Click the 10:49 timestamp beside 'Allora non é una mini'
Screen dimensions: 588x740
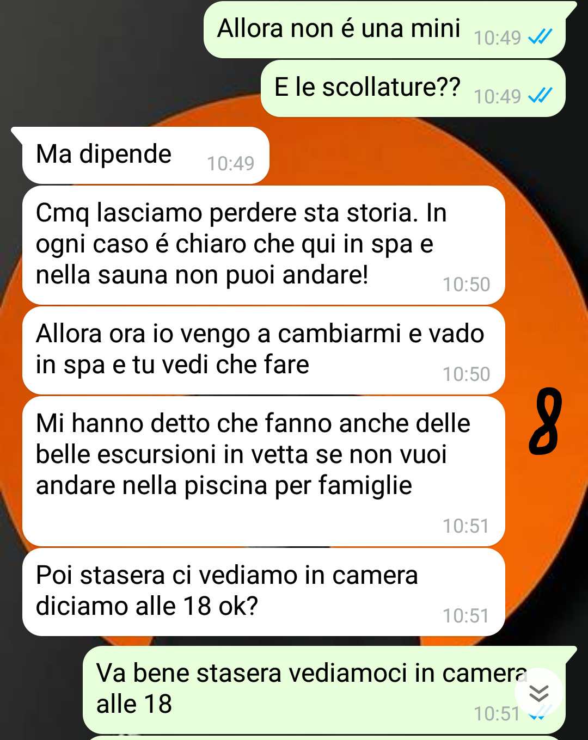[x=497, y=38]
